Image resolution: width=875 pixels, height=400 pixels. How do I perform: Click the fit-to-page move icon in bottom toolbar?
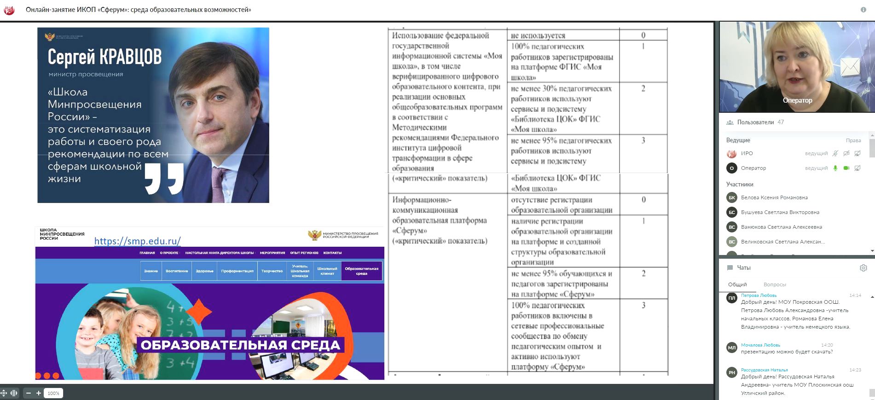(x=4, y=393)
